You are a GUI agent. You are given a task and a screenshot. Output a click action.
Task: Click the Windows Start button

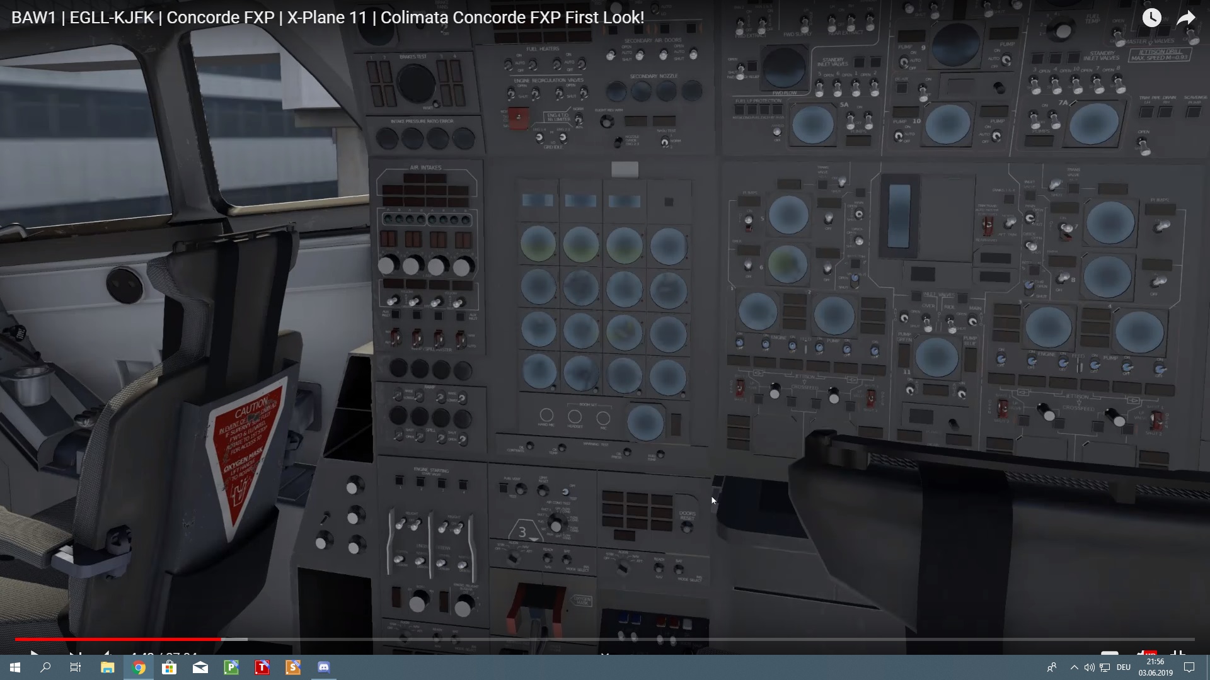[15, 667]
